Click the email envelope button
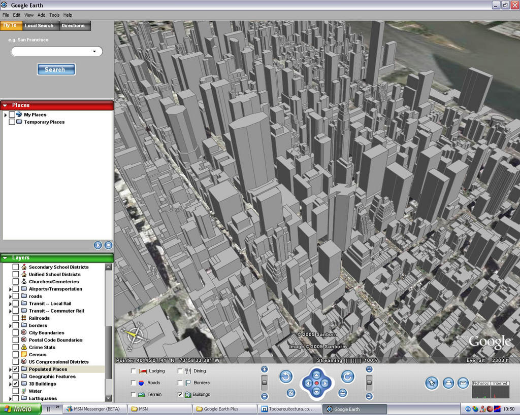520x415 pixels. pos(463,383)
